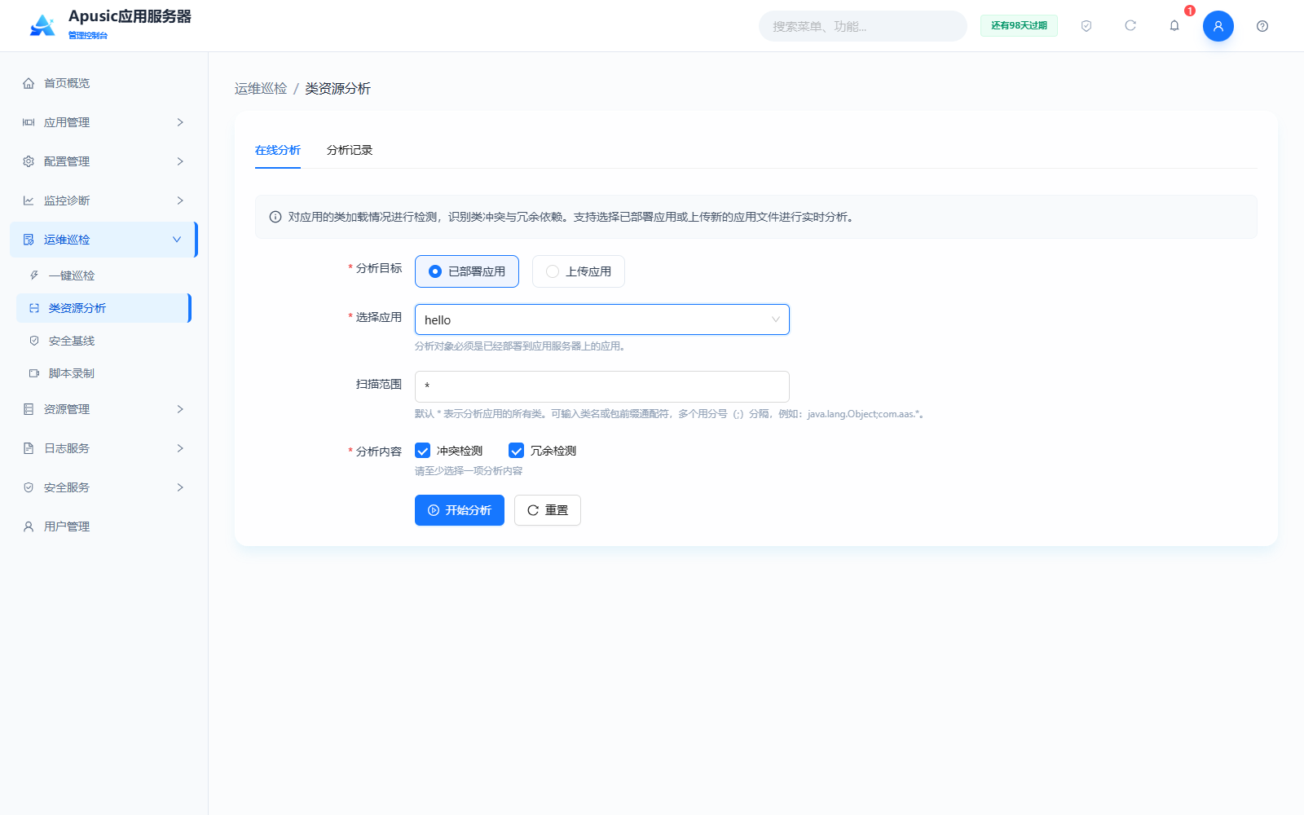The width and height of the screenshot is (1304, 815).
Task: Open the 选择应用 dropdown showing hello
Action: (x=602, y=319)
